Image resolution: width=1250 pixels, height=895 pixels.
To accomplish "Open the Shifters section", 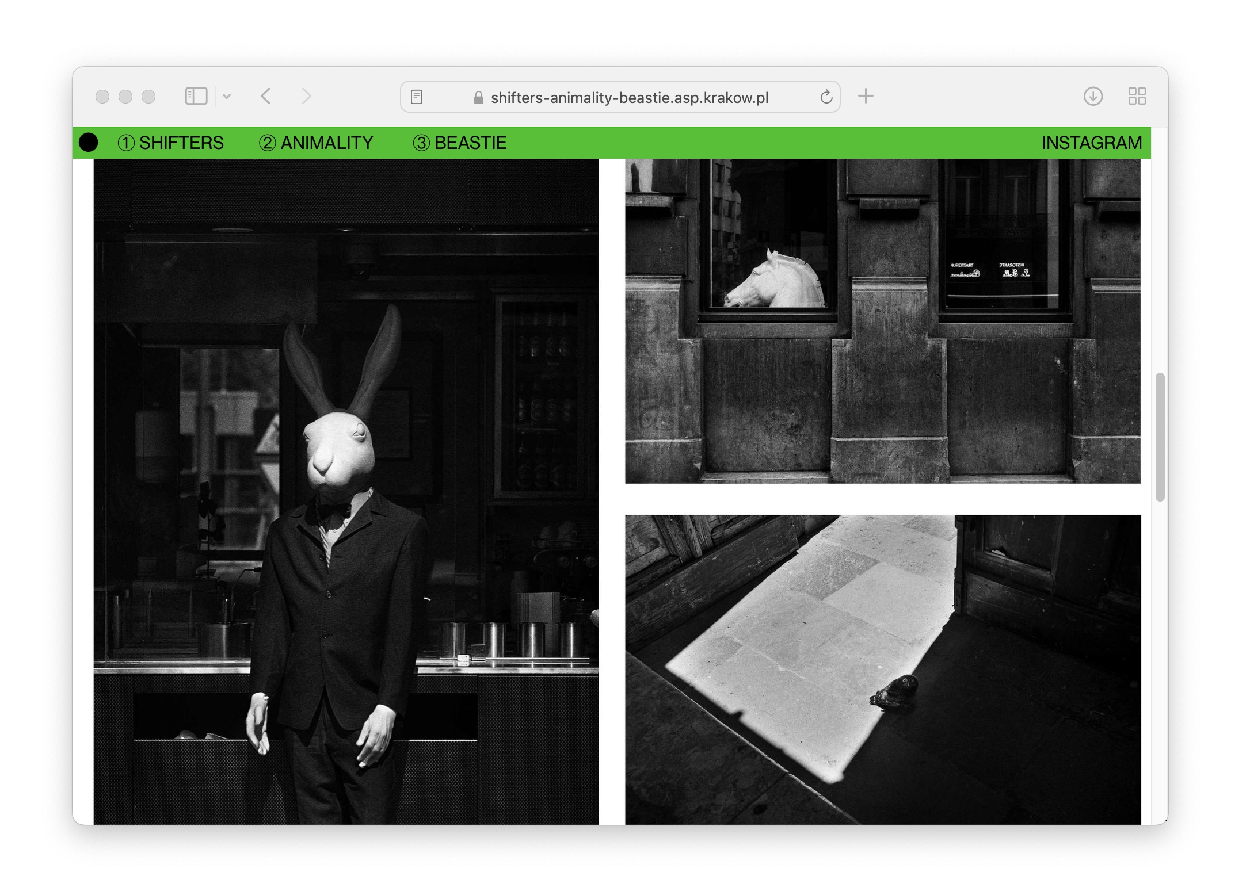I will coord(171,143).
